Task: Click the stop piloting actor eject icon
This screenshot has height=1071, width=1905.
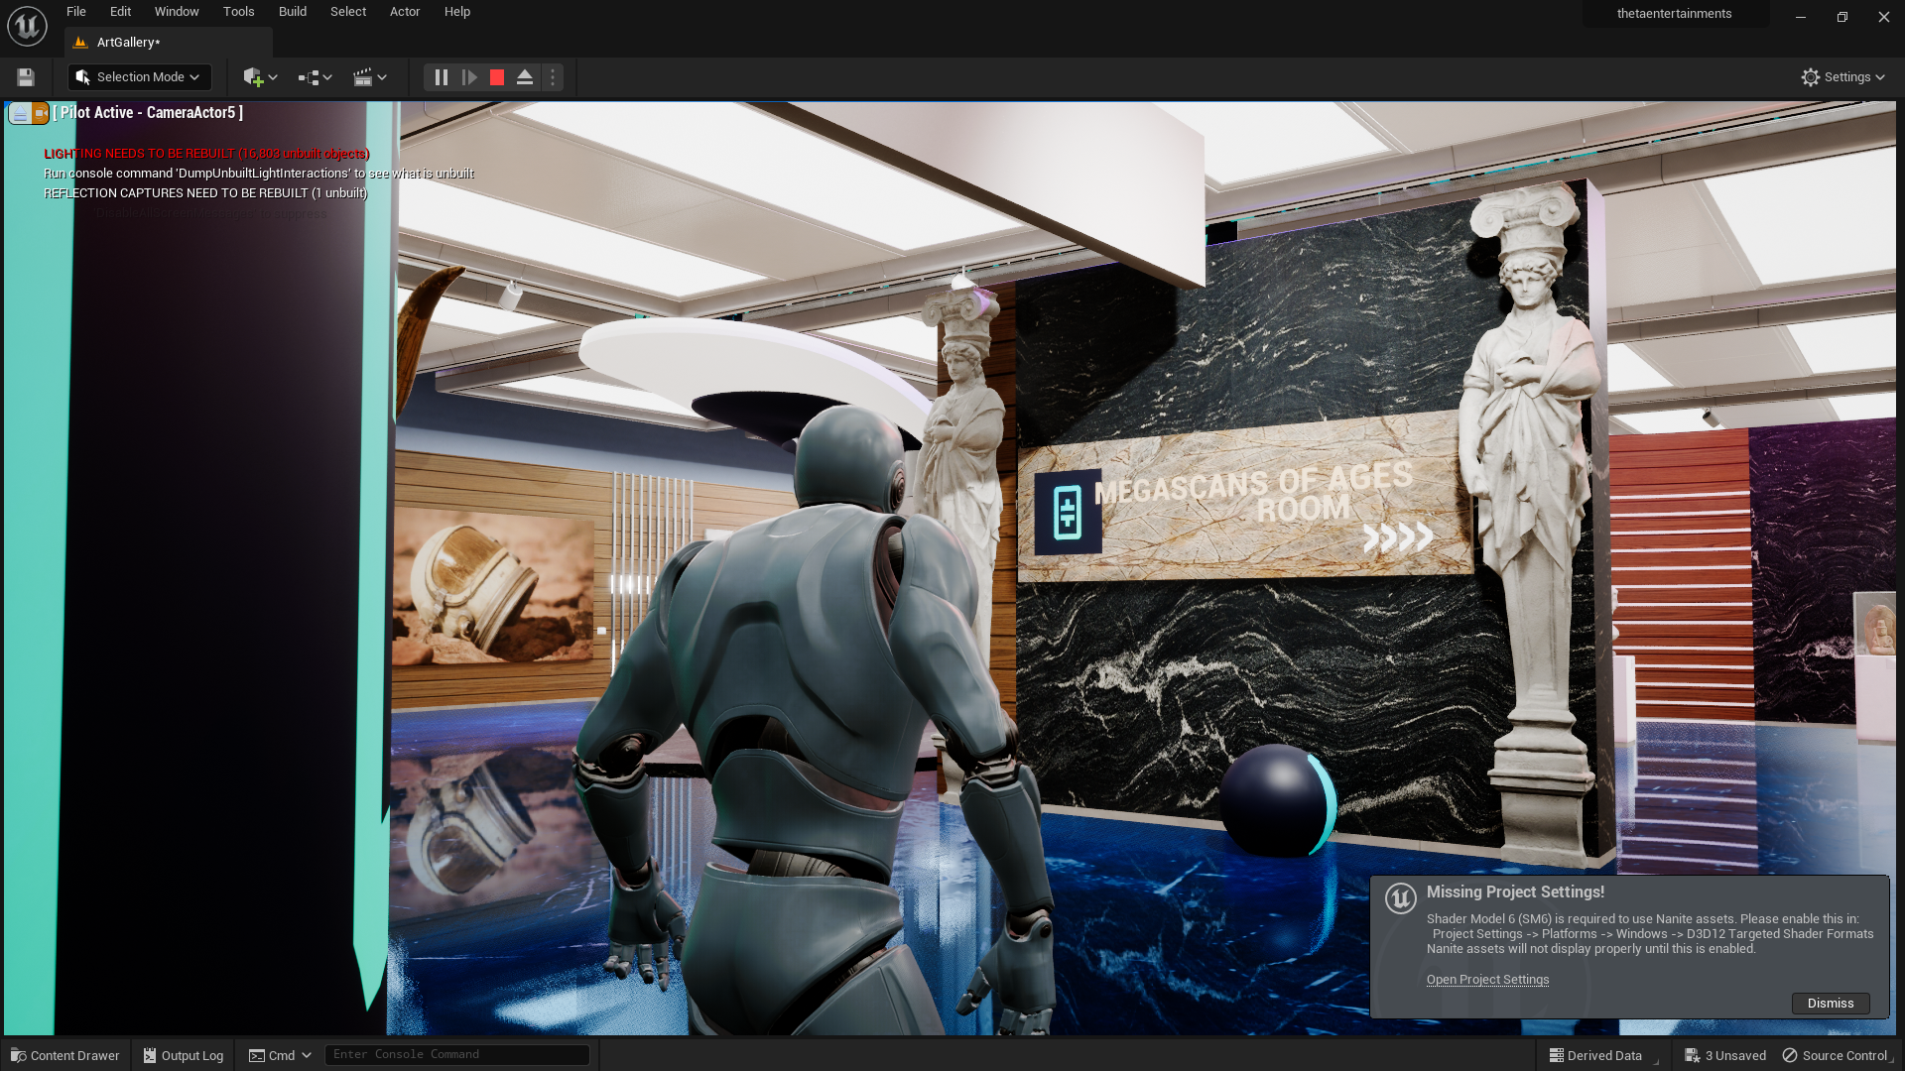Action: 20,114
